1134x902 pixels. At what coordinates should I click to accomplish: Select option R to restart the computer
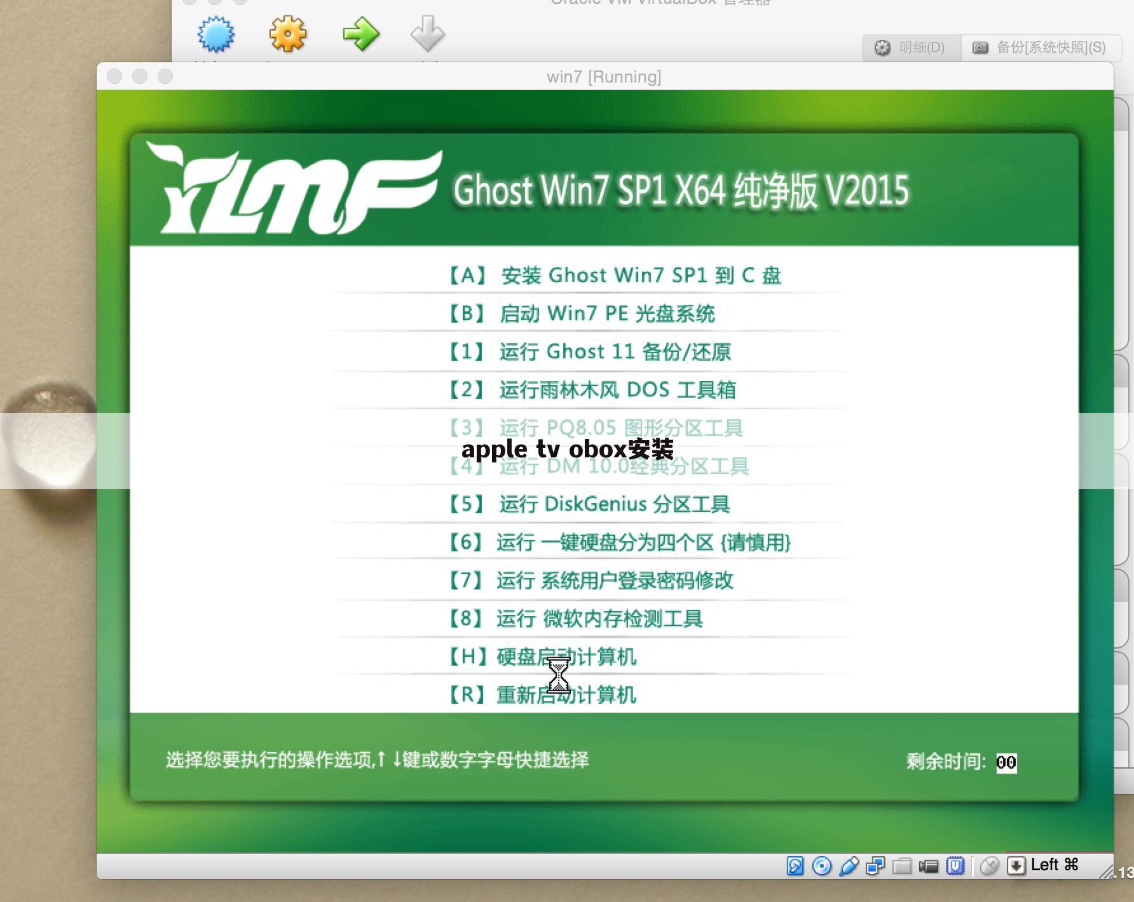click(542, 695)
